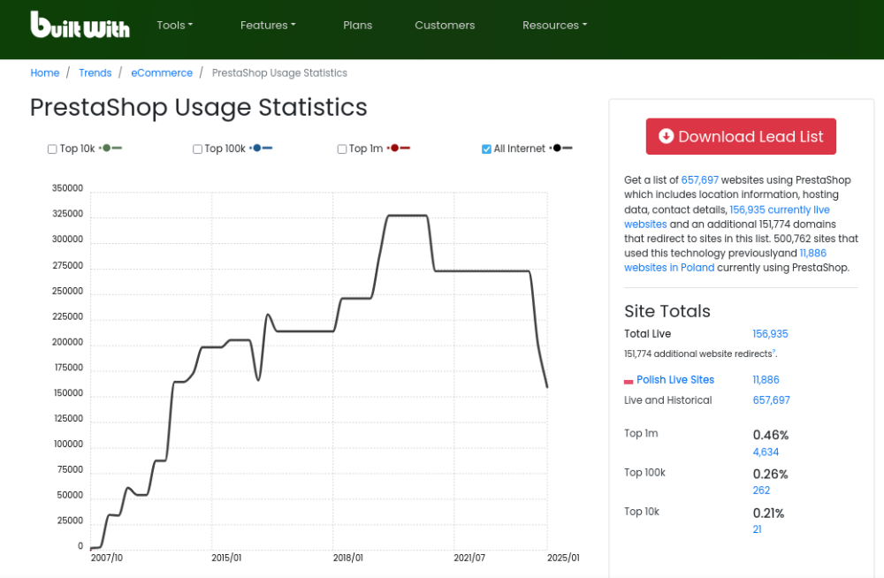Enable the Top 10k checkbox

tap(52, 149)
